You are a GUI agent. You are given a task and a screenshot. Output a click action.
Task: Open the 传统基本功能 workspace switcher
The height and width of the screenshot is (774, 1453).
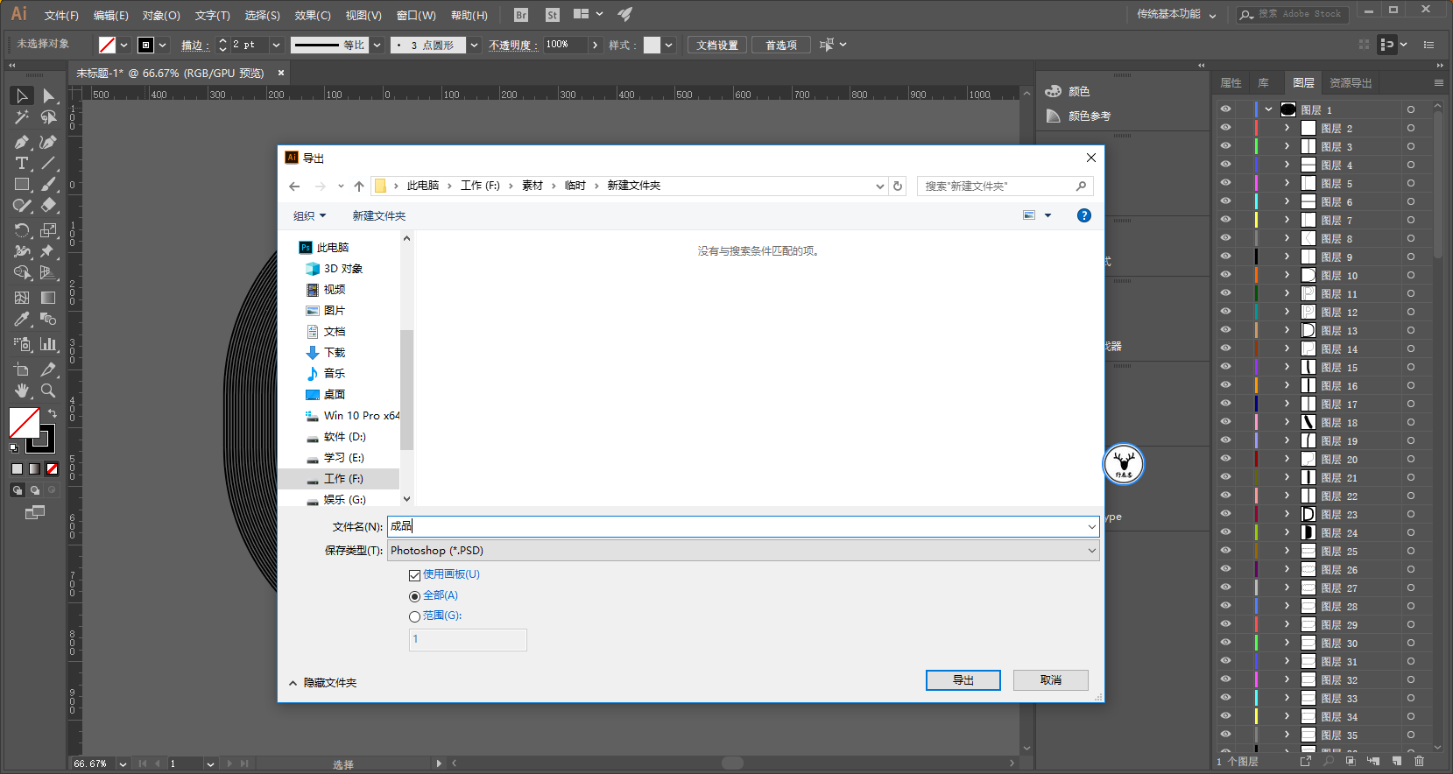point(1176,14)
